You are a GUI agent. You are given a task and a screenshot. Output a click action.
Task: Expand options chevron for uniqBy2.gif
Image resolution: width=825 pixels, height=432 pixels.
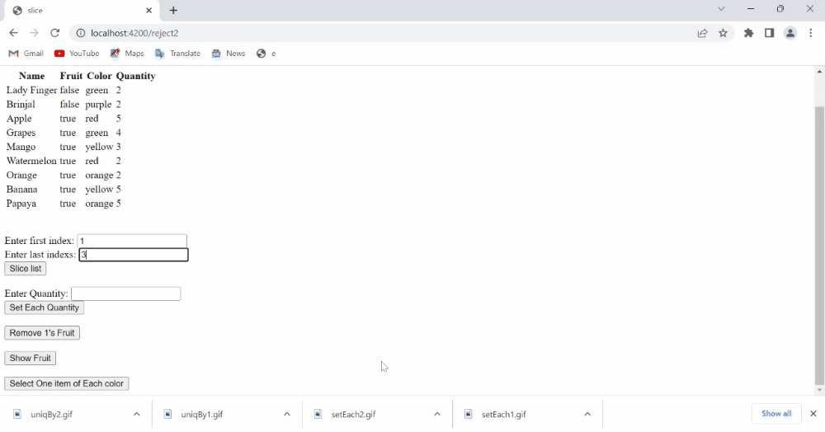[137, 414]
